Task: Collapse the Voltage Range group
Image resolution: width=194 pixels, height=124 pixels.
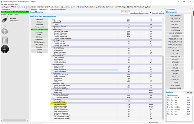Action: click(x=52, y=30)
